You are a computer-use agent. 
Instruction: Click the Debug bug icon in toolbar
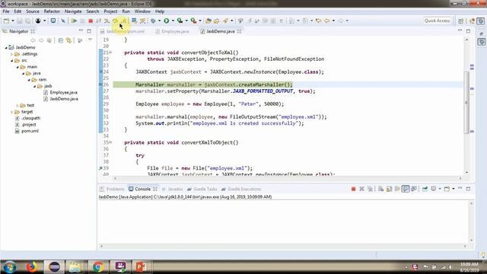click(x=153, y=21)
